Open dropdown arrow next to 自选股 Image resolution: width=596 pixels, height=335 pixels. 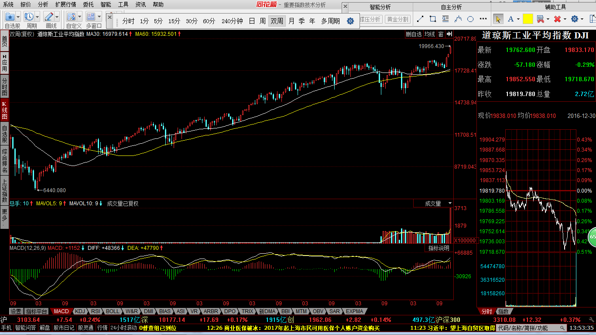pos(18,17)
